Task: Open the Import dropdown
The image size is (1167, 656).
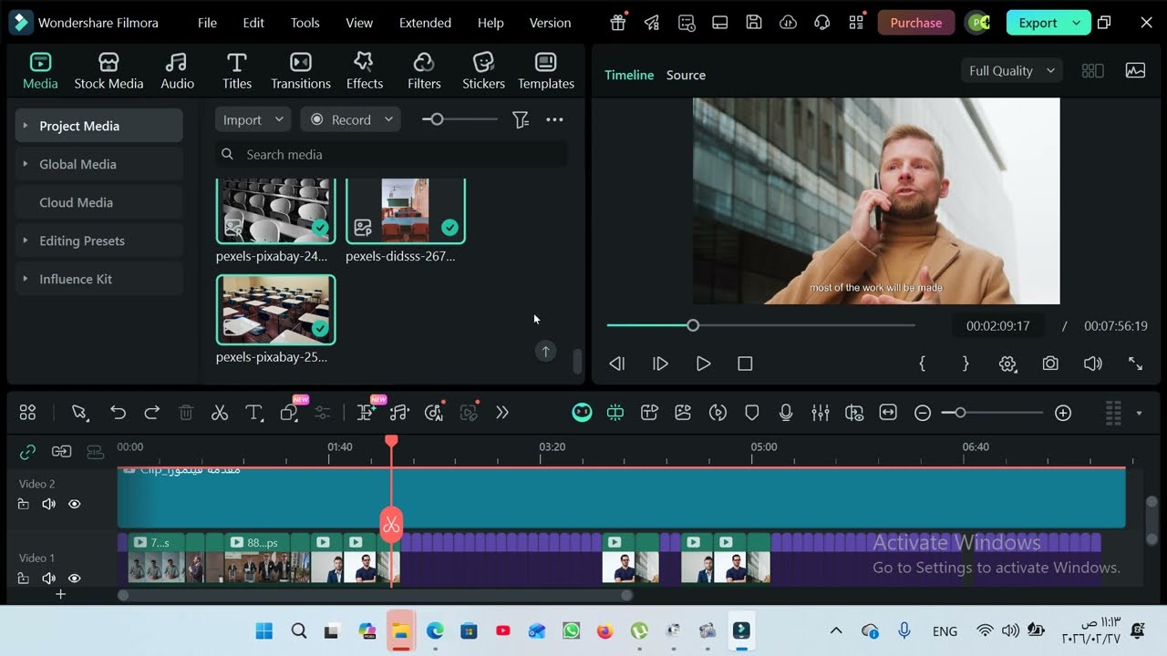Action: click(x=253, y=119)
